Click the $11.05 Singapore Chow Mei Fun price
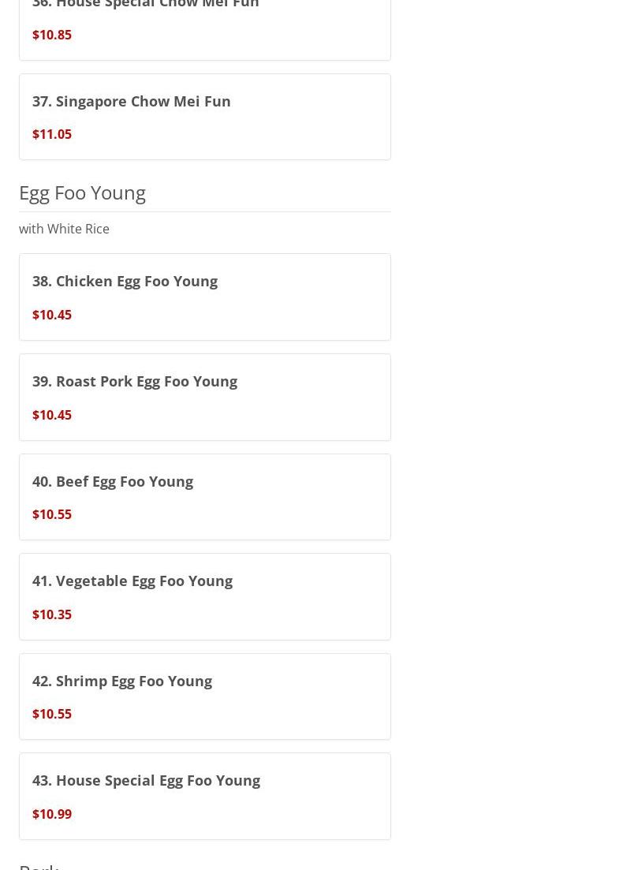This screenshot has width=619, height=870. pos(52,134)
